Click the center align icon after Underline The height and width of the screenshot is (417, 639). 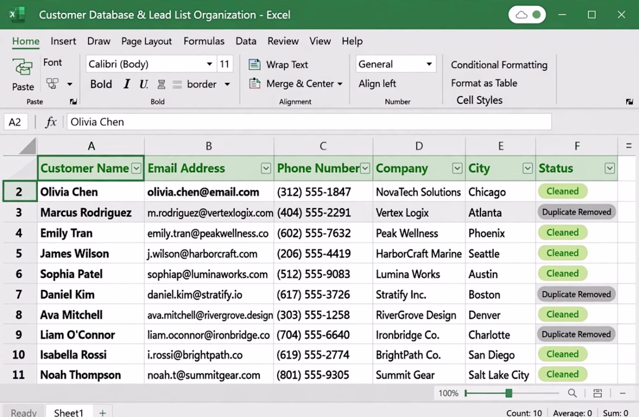(x=161, y=84)
